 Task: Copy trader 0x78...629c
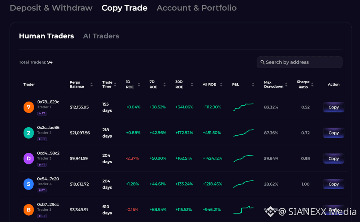coord(334,107)
